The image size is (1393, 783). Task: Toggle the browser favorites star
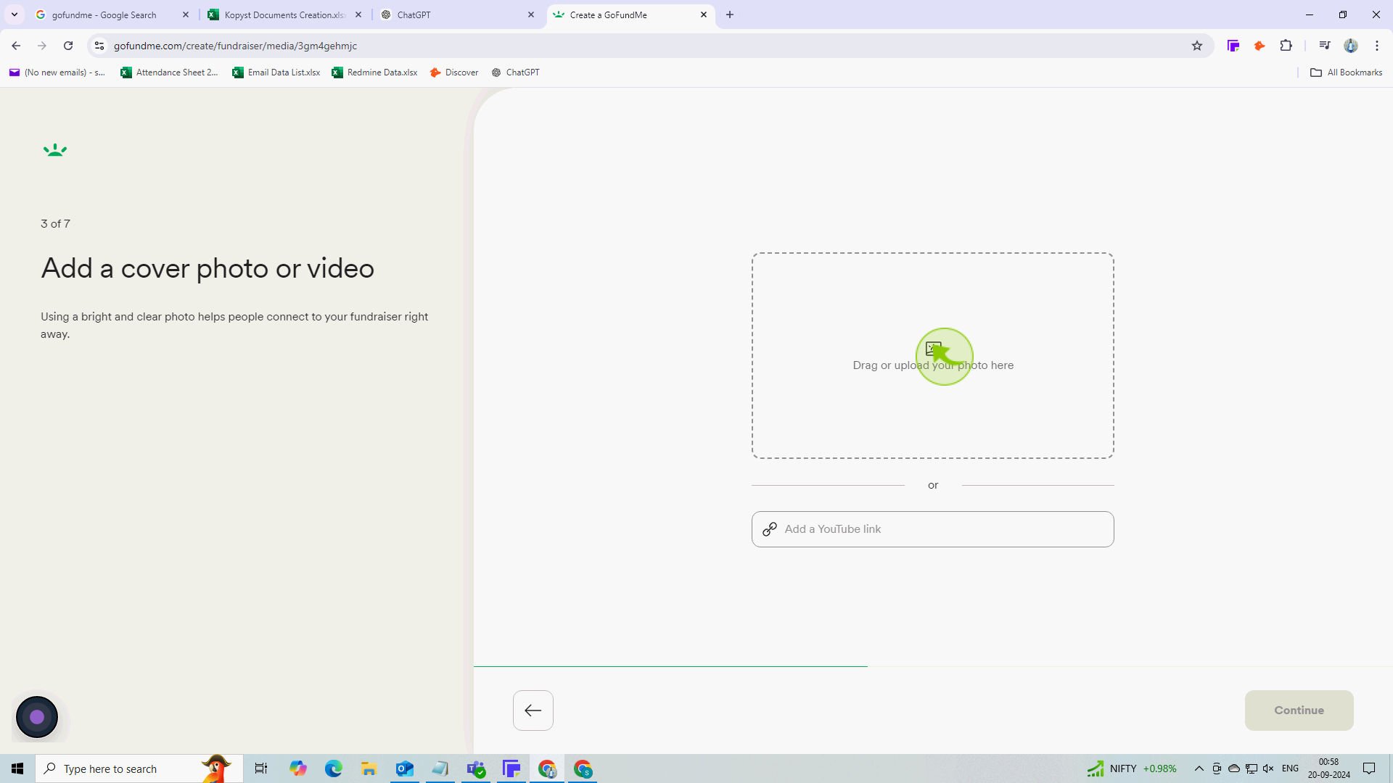coord(1197,45)
